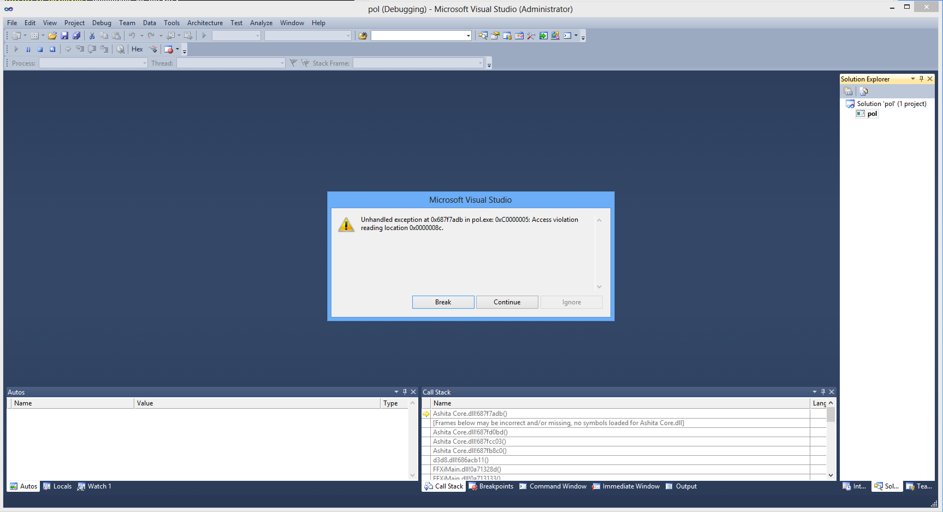Viewport: 943px width, 512px height.
Task: Click the Save All icon
Action: [76, 36]
